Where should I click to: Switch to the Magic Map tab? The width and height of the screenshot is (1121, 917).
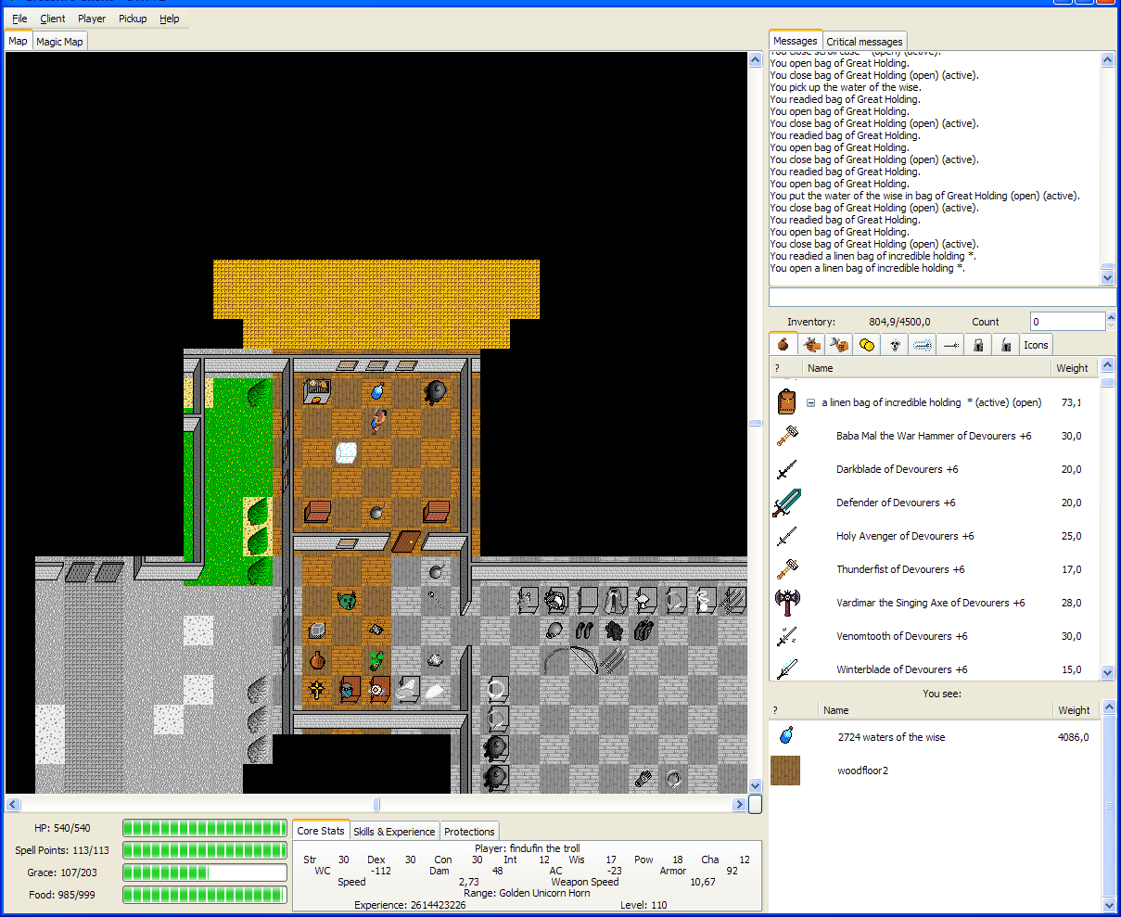point(59,42)
